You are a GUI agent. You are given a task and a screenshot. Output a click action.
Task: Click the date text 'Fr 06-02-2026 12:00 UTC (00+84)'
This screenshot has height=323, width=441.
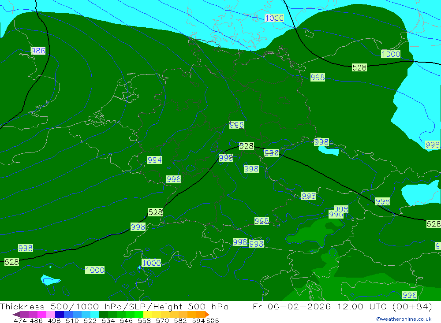342,306
